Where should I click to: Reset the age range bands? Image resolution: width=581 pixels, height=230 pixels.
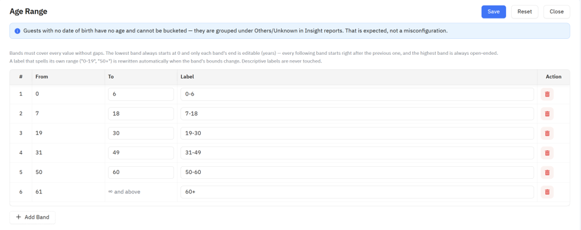point(524,11)
